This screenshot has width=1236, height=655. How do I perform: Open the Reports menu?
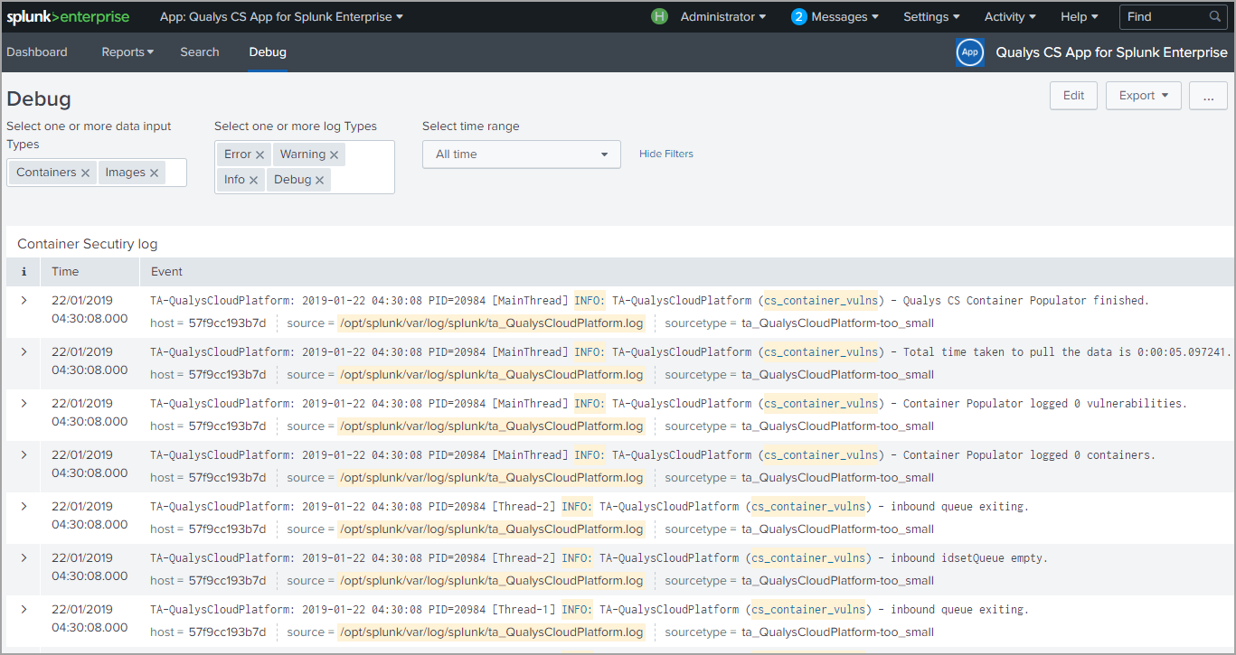coord(127,52)
